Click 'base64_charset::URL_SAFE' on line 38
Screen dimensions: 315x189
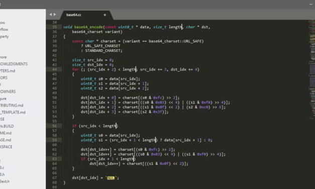pos(175,41)
